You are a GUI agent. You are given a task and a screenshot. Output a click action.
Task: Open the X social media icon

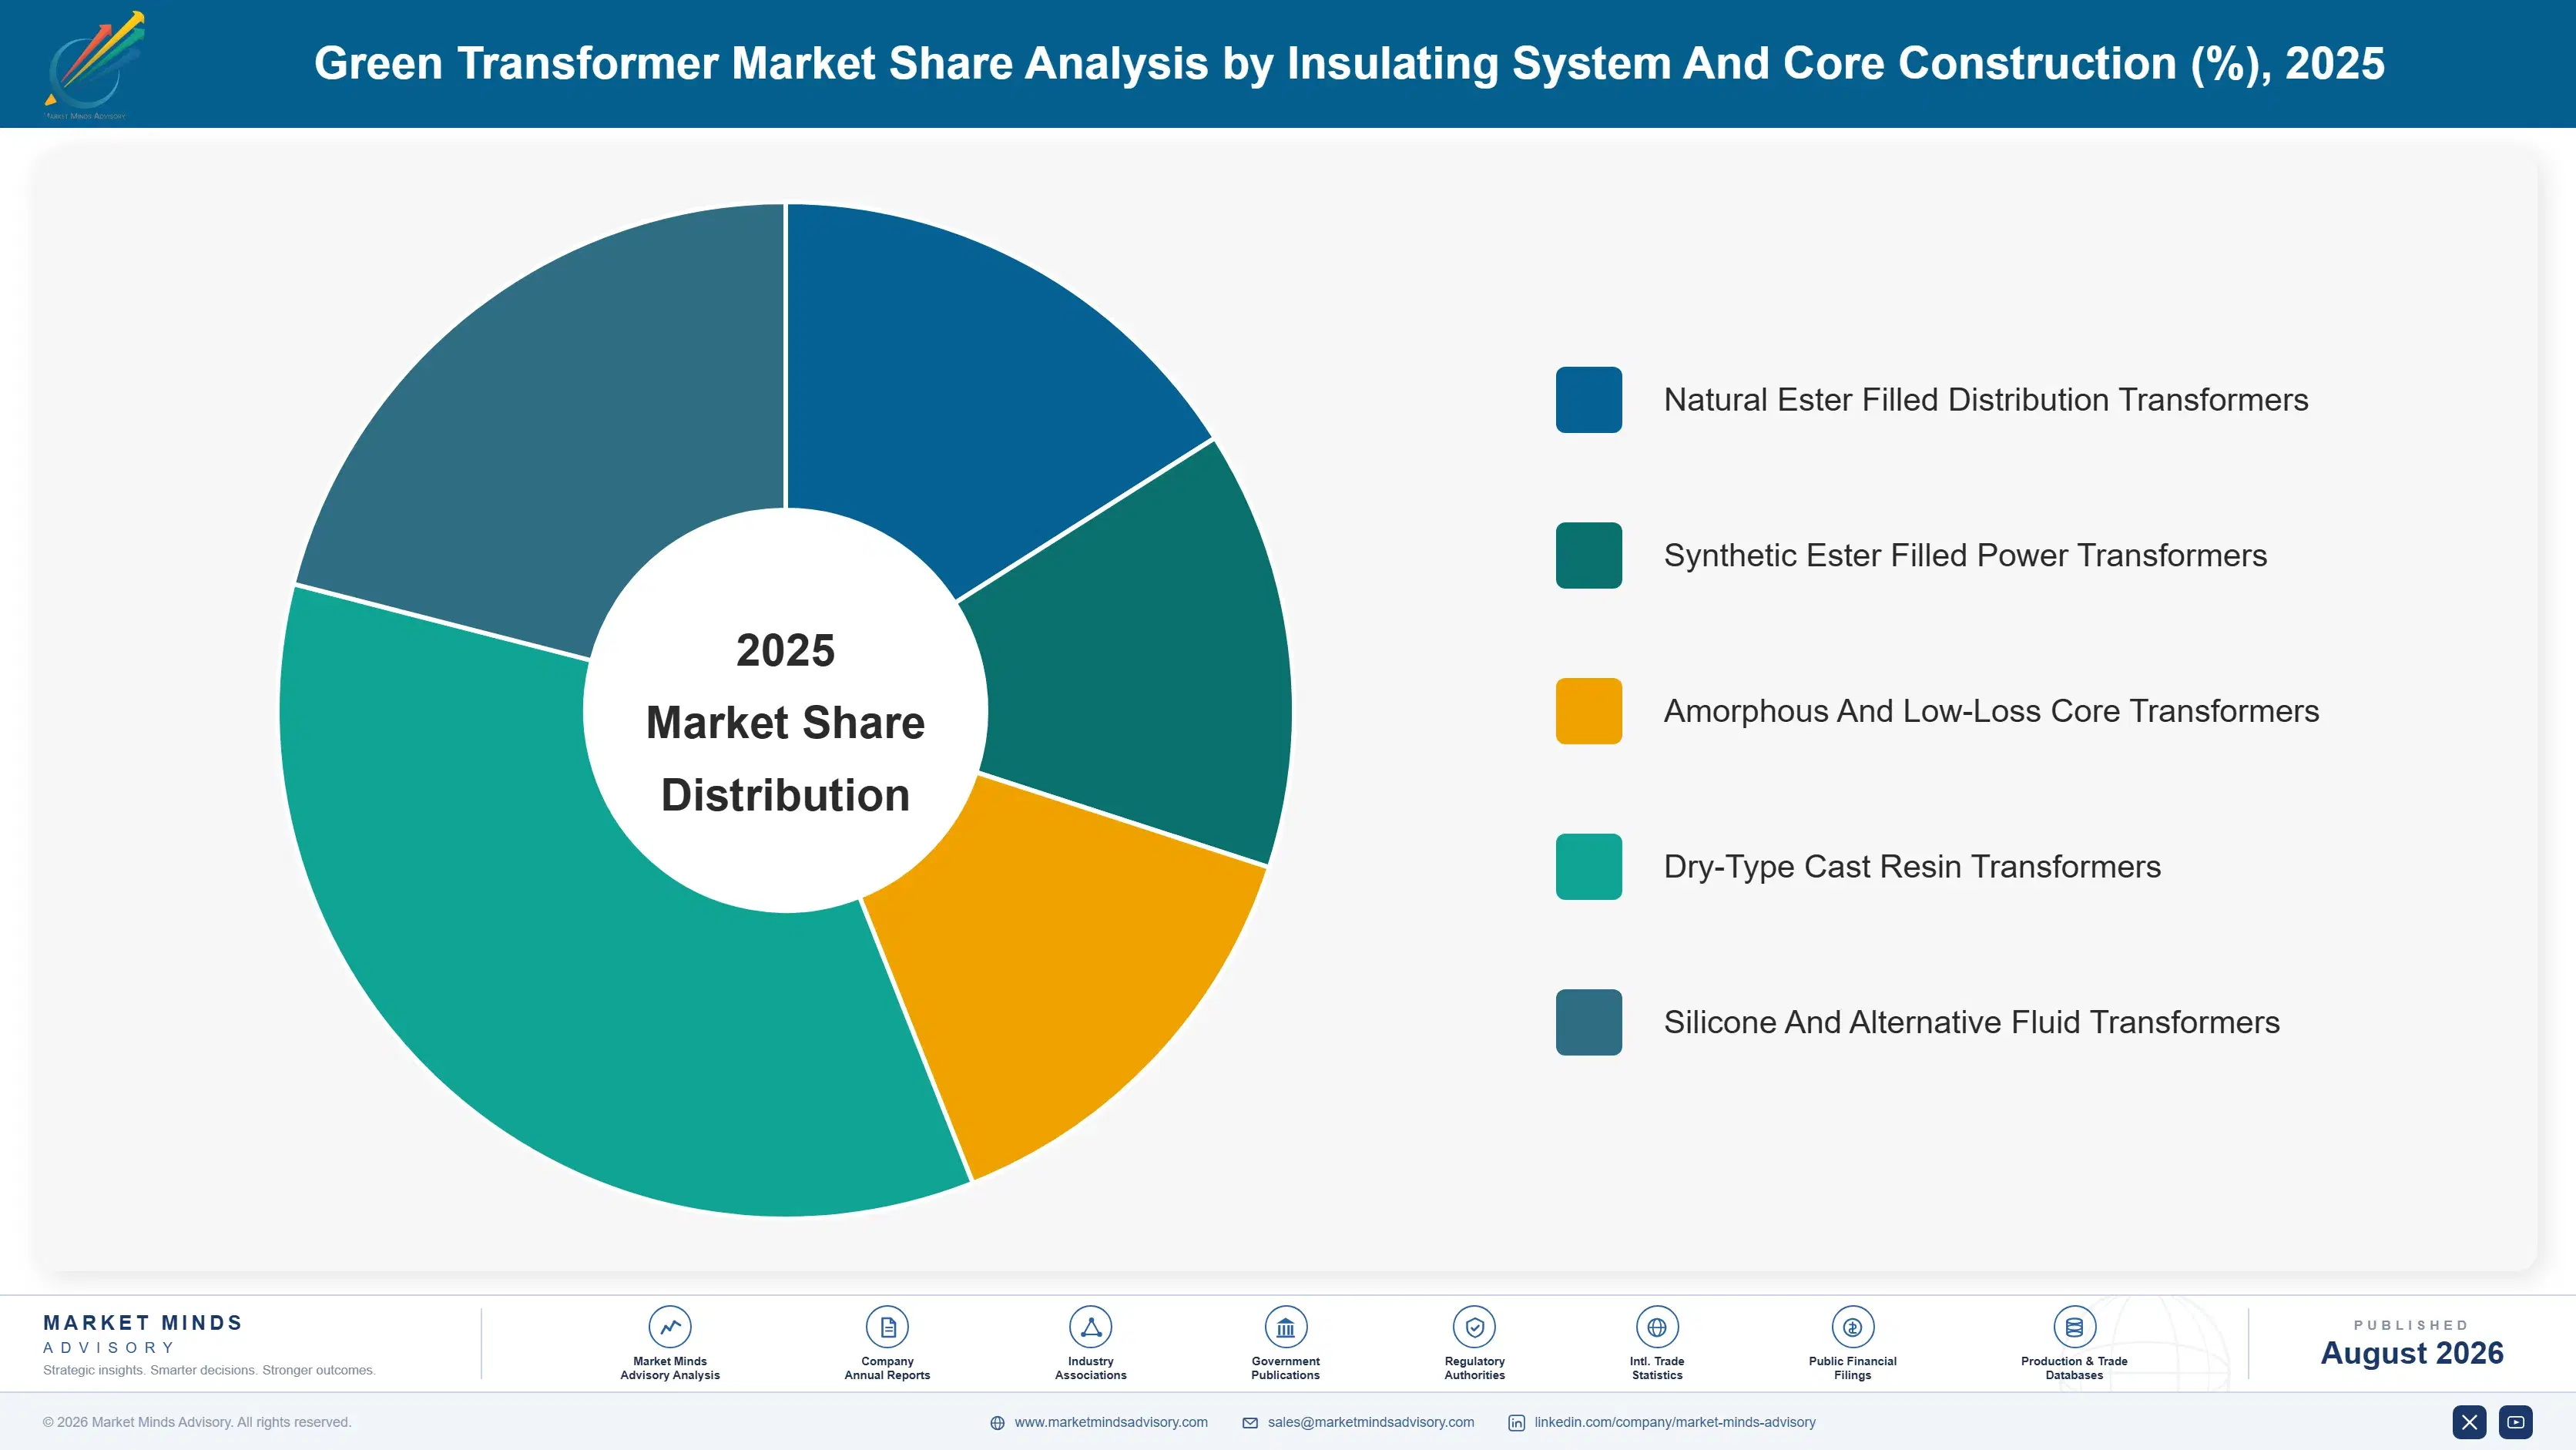coord(2469,1422)
